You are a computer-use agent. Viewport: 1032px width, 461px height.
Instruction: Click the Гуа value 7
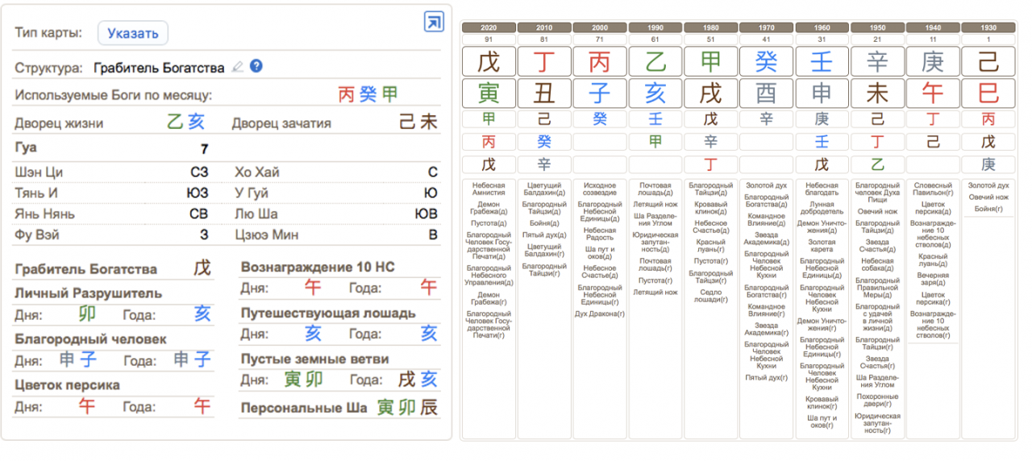coord(205,148)
